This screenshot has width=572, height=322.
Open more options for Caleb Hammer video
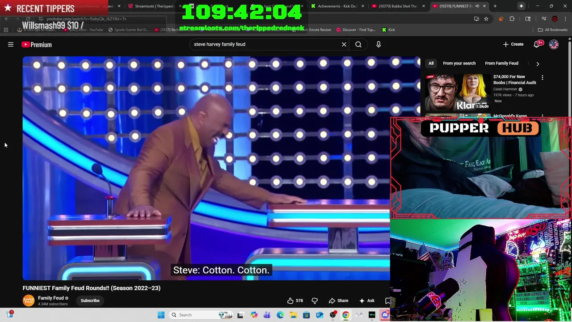click(x=543, y=78)
